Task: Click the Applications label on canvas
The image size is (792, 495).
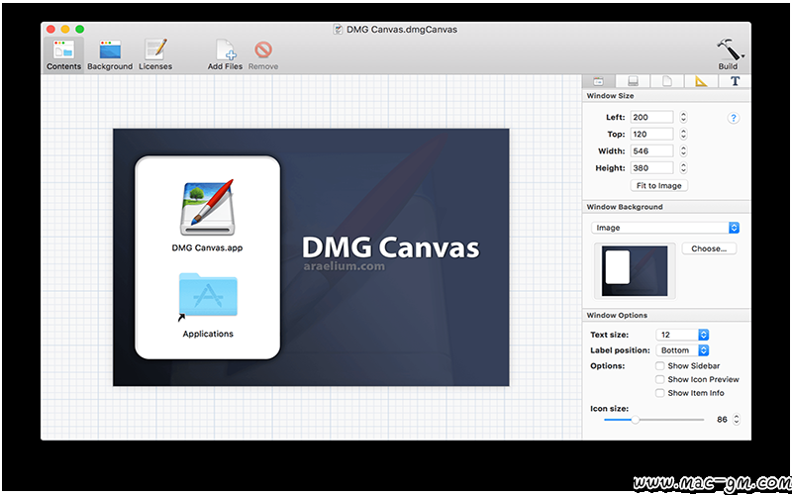Action: (208, 334)
